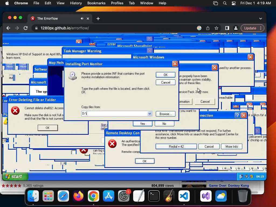
Task: Expand Chrome tab search chevron
Action: [x=261, y=19]
